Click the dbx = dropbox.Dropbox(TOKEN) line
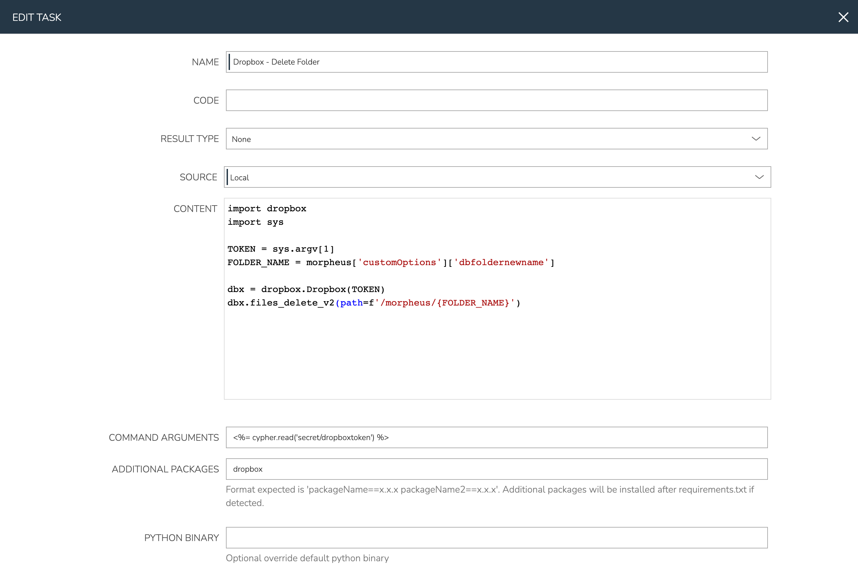This screenshot has height=572, width=858. pyautogui.click(x=306, y=290)
